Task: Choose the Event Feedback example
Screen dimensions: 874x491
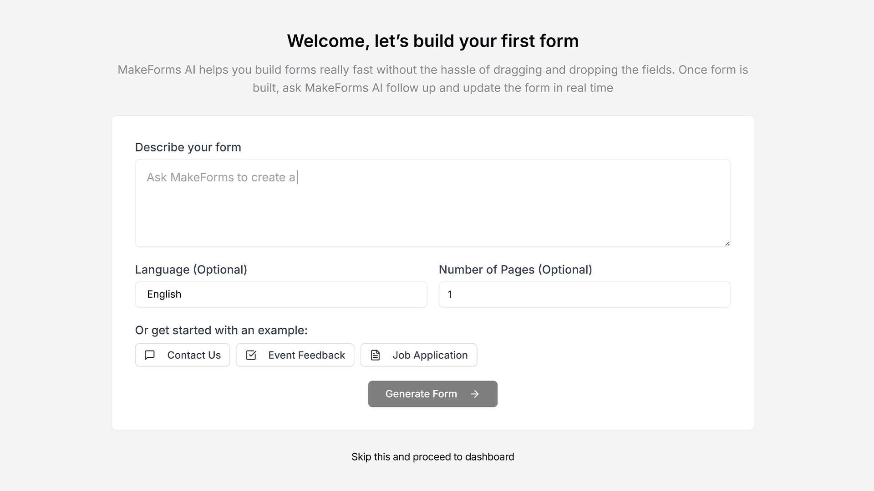Action: point(295,355)
